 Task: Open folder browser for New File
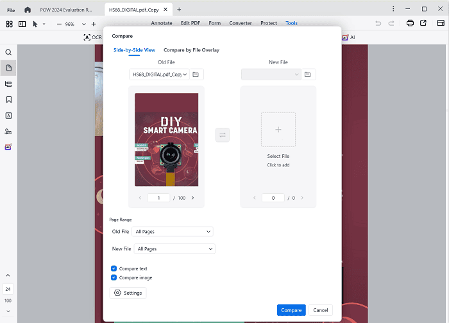click(308, 74)
